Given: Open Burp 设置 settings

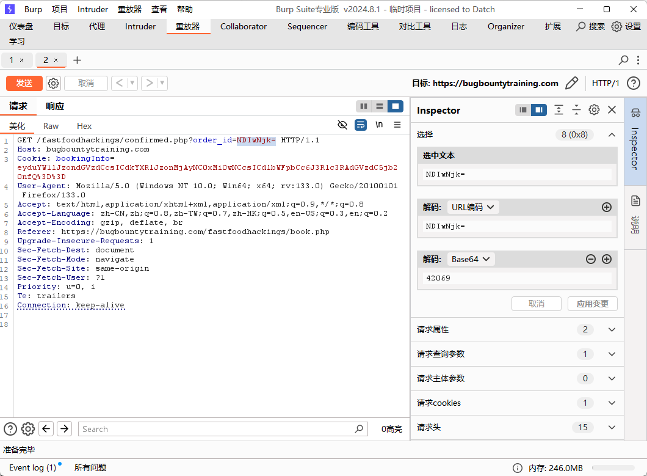Looking at the screenshot, I should point(626,26).
